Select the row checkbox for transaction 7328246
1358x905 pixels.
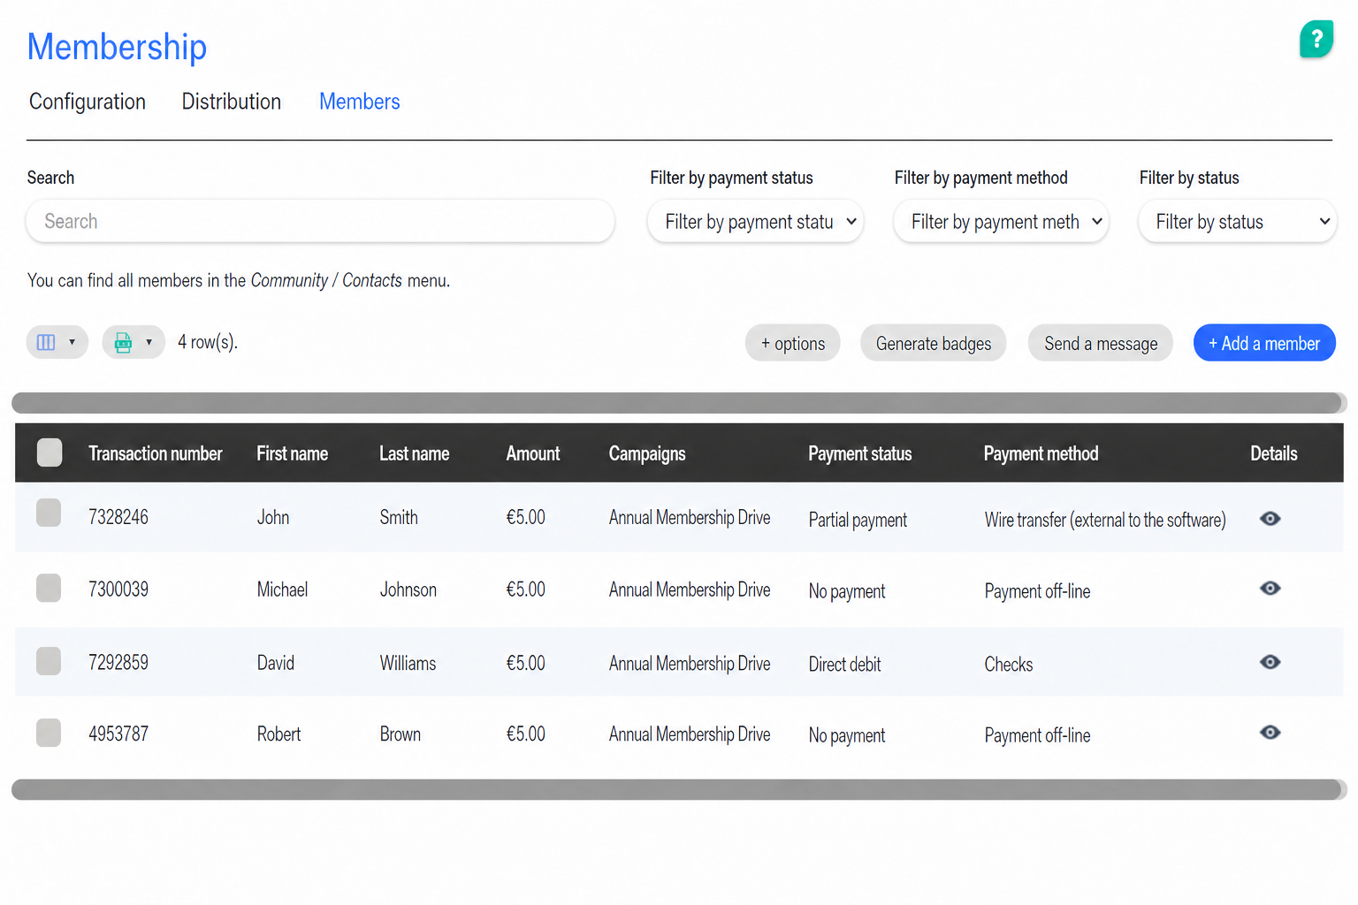click(x=49, y=513)
